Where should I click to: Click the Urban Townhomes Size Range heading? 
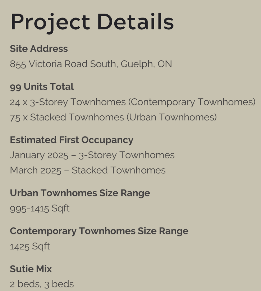point(80,193)
